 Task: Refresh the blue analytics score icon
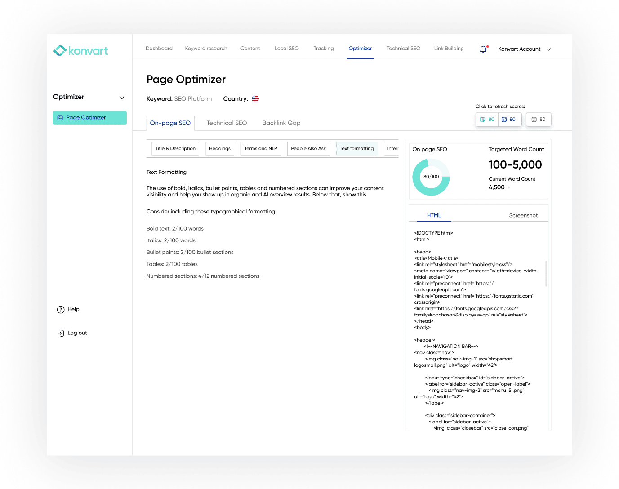[x=504, y=120]
